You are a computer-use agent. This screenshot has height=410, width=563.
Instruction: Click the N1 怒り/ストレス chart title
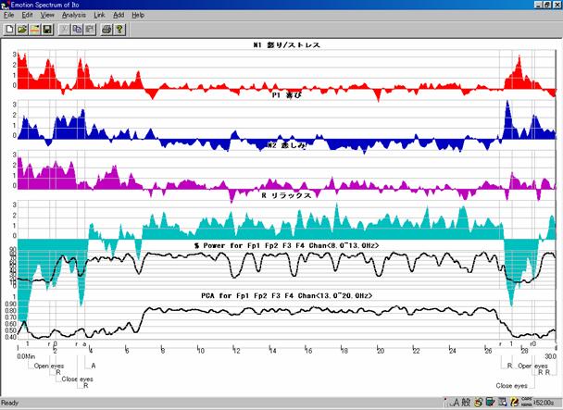[286, 45]
